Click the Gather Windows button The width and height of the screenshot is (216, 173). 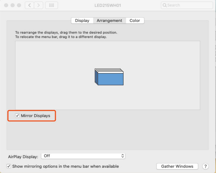177,166
